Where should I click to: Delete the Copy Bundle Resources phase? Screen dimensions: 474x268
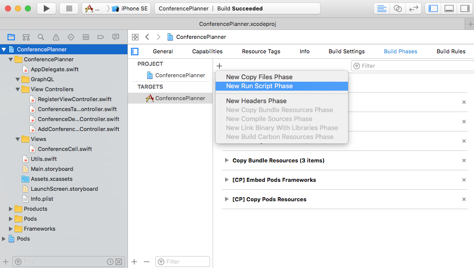click(x=464, y=160)
